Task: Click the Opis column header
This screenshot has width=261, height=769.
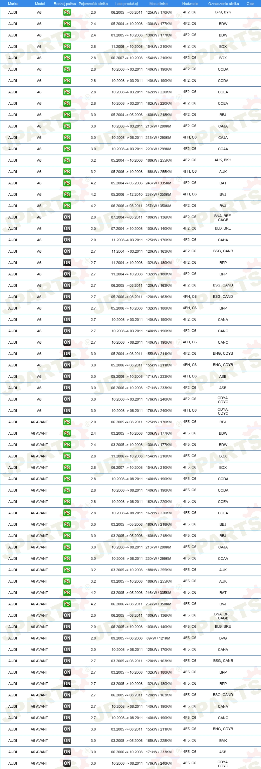Action: (x=250, y=4)
